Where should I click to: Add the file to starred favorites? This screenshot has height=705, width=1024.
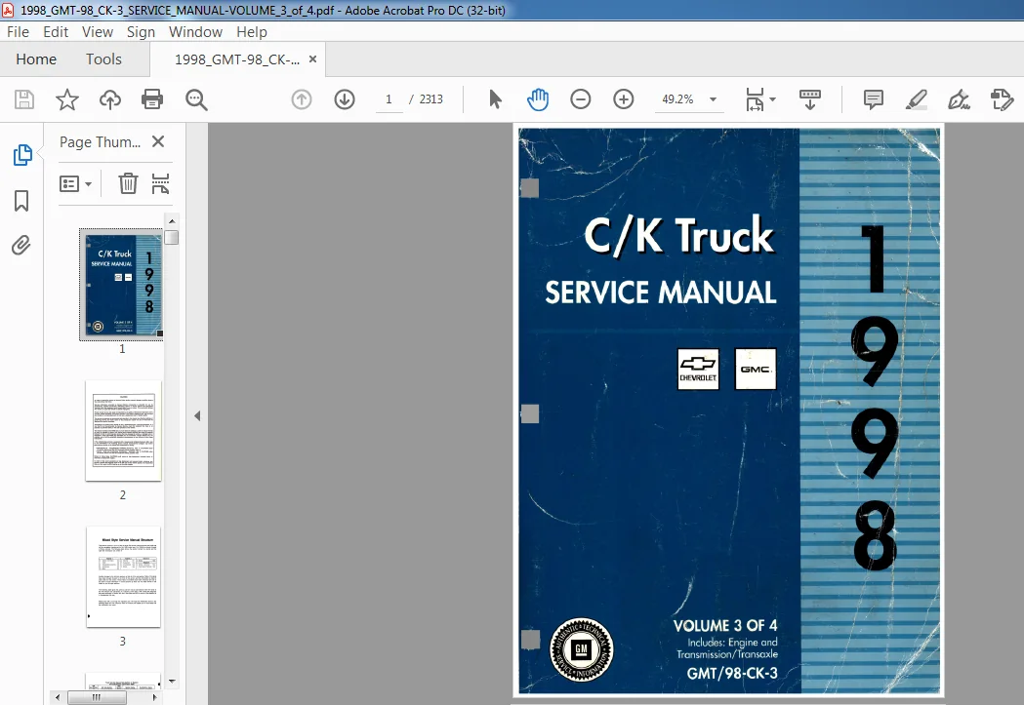(66, 99)
